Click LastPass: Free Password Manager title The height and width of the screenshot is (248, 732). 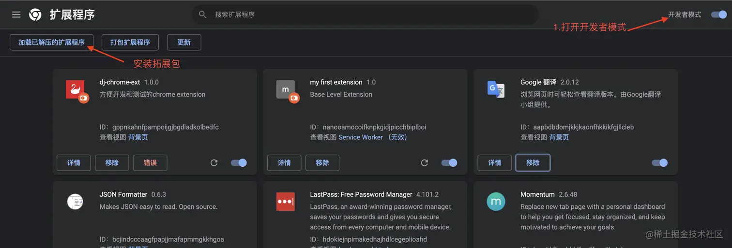click(361, 194)
